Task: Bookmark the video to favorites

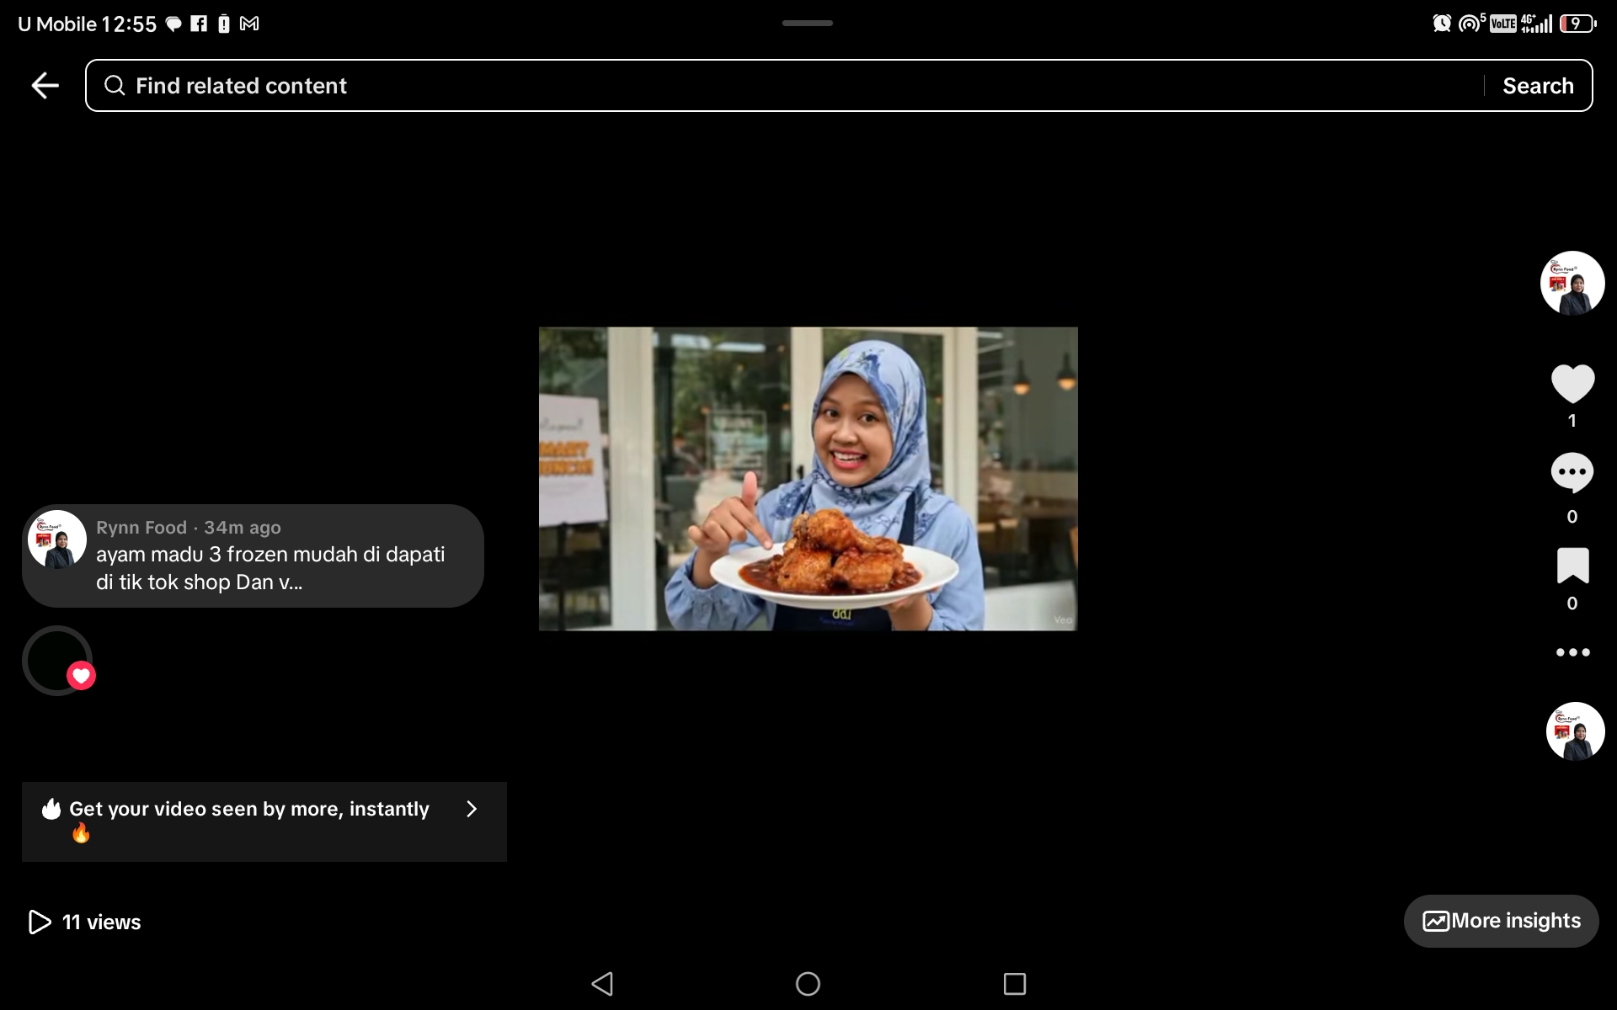Action: click(x=1572, y=566)
